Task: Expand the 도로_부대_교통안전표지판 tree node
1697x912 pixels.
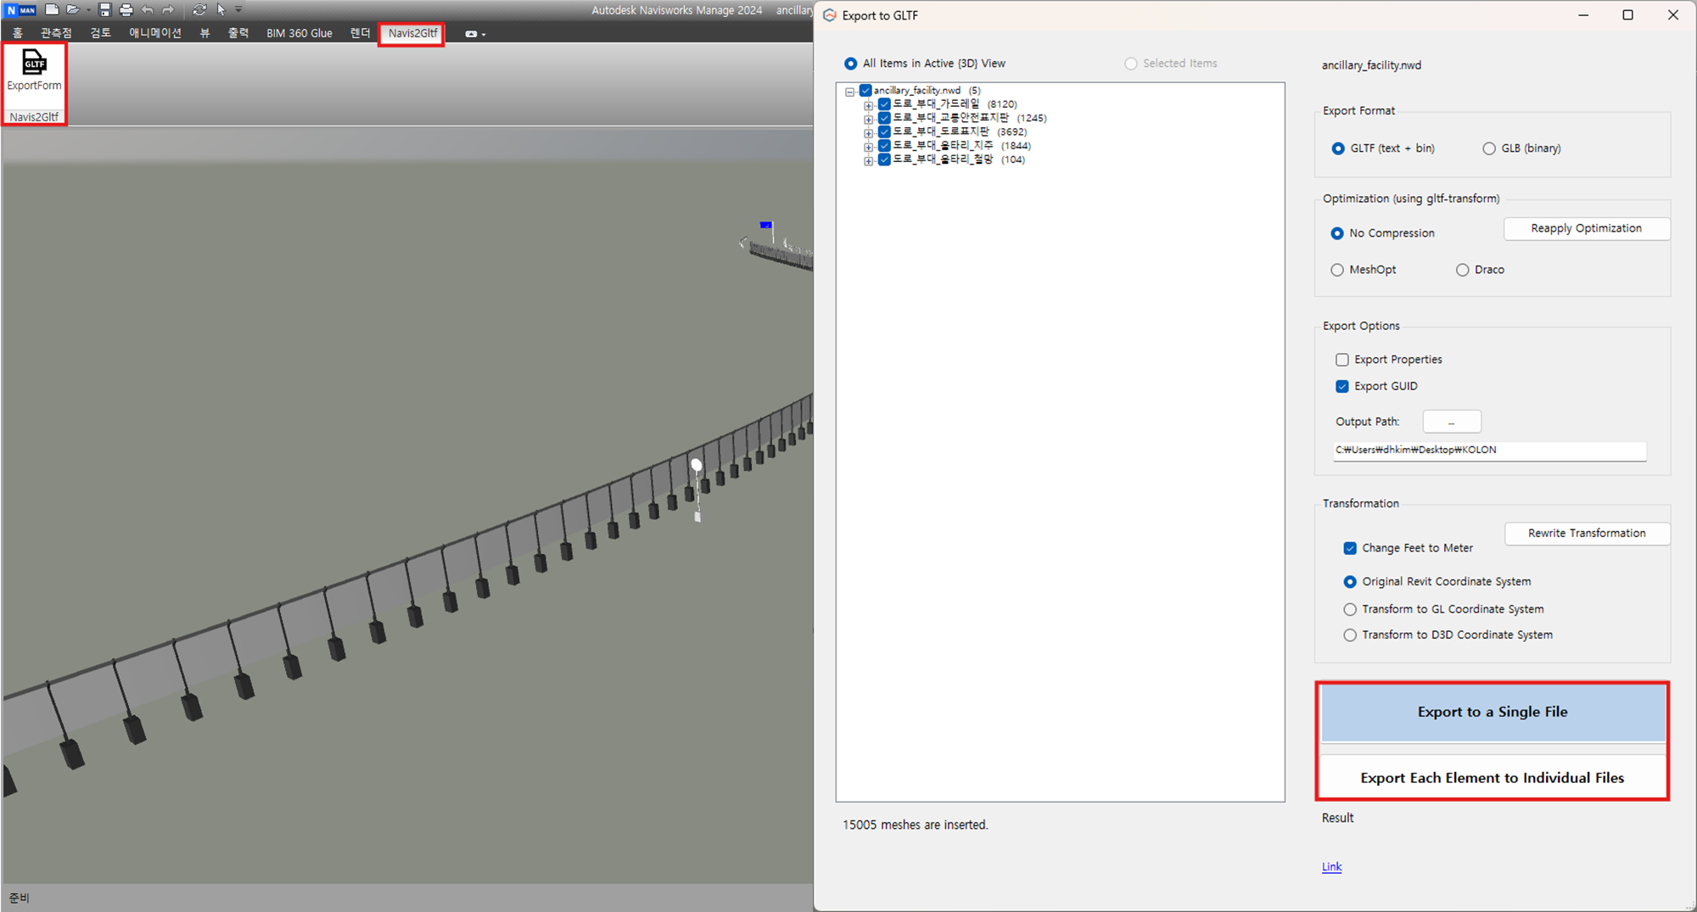Action: pyautogui.click(x=868, y=120)
